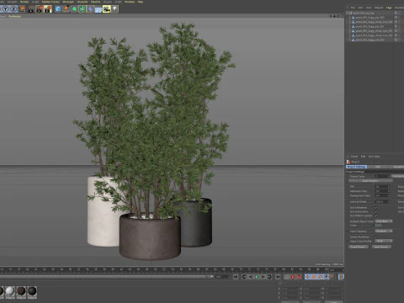The width and height of the screenshot is (404, 303).
Task: Add a Cube primitive from toolbar
Action: [x=58, y=9]
